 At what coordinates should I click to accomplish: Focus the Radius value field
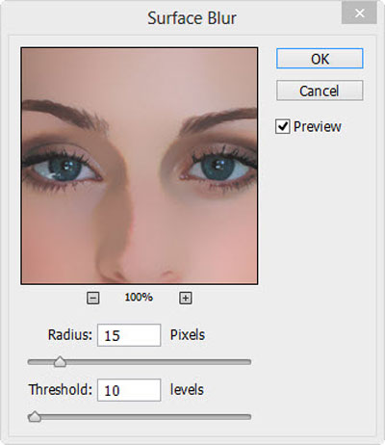(x=129, y=335)
